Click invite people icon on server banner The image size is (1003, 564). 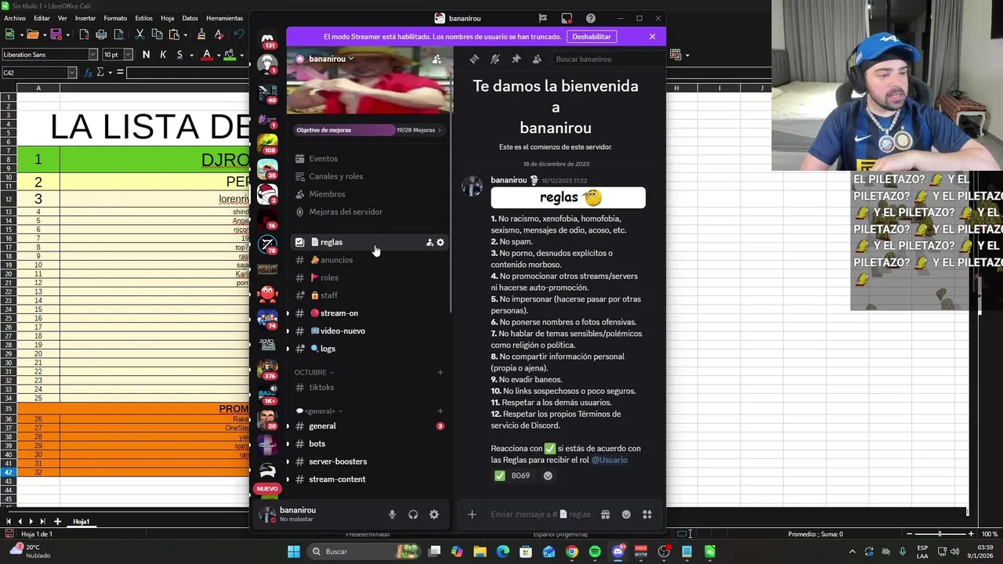pos(437,60)
